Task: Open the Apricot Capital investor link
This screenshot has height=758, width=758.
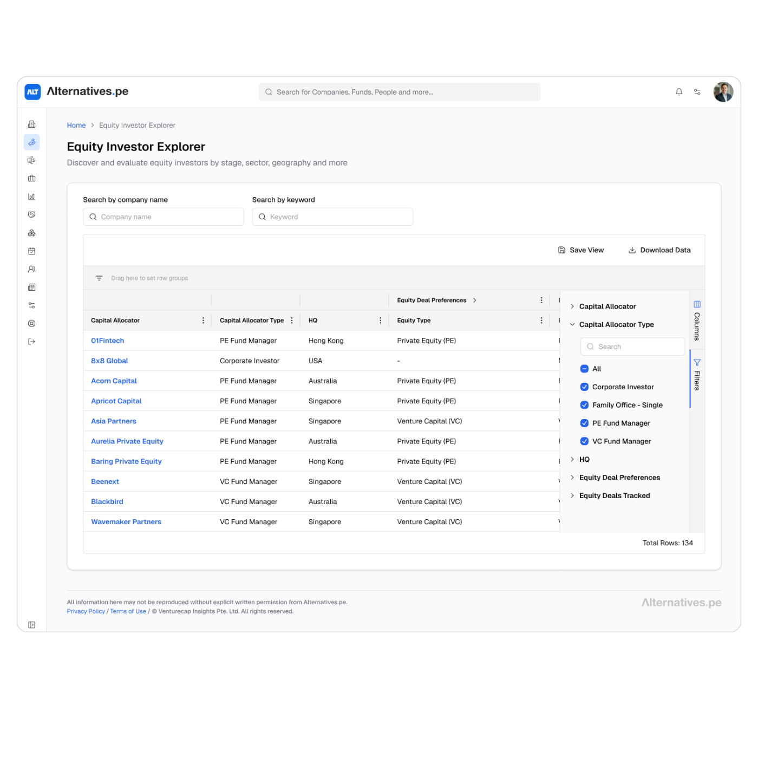Action: click(x=116, y=401)
